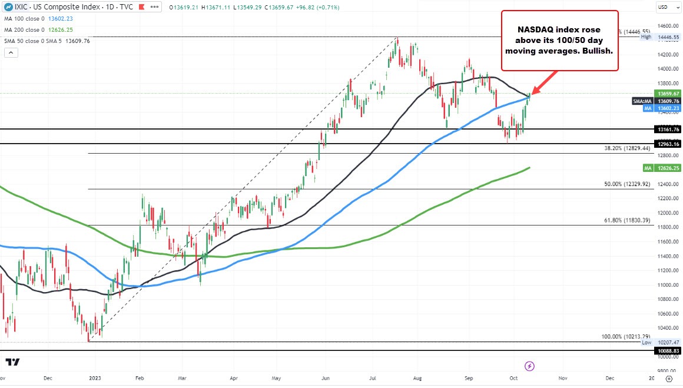Click the High 14446.55 price label

659,37
